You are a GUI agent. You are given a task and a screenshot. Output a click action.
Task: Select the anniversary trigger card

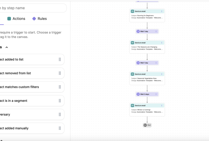(32, 115)
